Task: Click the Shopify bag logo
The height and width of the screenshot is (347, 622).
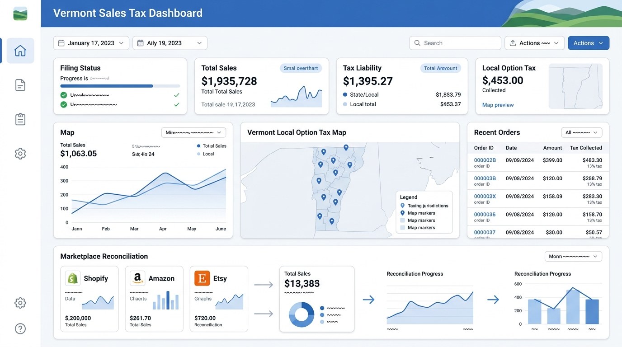Action: point(73,278)
